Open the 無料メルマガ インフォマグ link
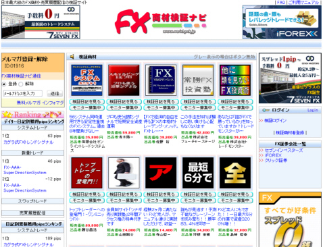 pyautogui.click(x=40, y=103)
